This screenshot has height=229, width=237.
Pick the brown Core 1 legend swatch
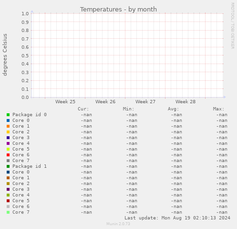8,178
